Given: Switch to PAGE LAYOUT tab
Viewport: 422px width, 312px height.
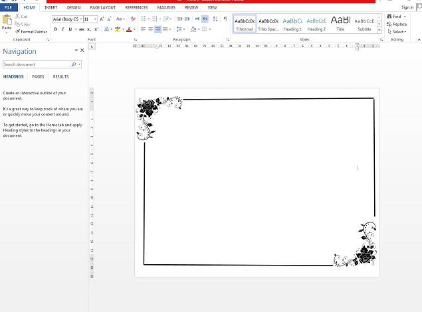Looking at the screenshot, I should [x=103, y=7].
